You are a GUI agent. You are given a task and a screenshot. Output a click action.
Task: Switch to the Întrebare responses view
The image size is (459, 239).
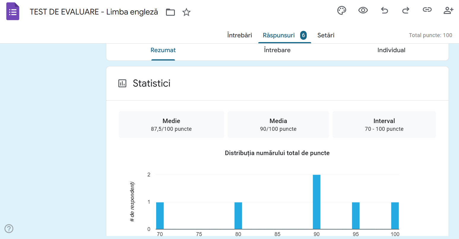[277, 50]
